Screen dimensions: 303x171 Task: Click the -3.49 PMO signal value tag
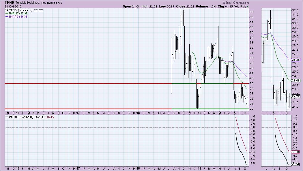(x=295, y=152)
